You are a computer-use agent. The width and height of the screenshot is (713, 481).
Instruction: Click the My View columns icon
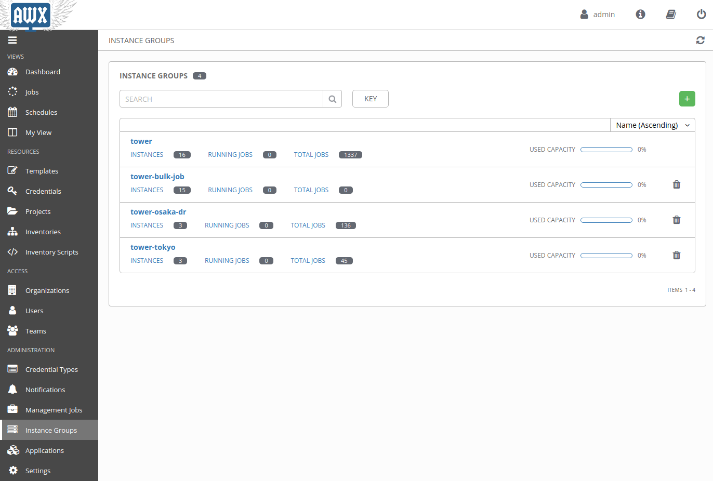12,132
